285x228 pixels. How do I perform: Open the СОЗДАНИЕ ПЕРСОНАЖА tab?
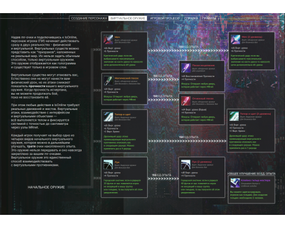[89, 18]
